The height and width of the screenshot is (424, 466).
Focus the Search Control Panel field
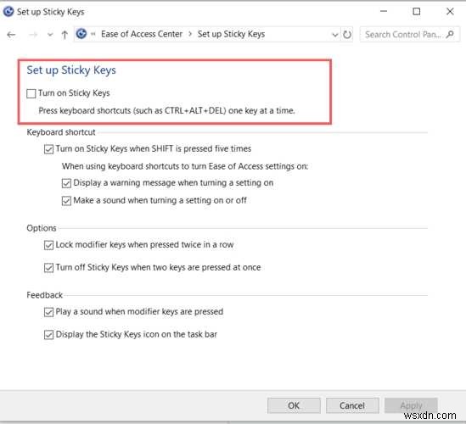click(x=409, y=35)
